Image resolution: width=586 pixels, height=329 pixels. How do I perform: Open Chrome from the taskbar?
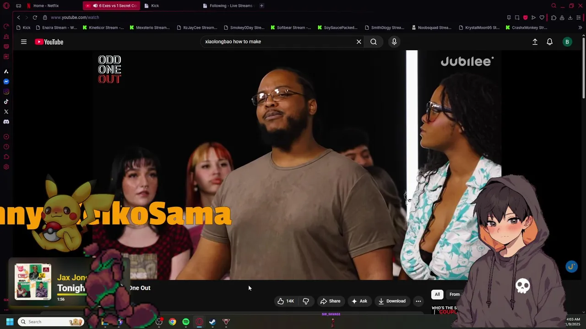pos(172,322)
